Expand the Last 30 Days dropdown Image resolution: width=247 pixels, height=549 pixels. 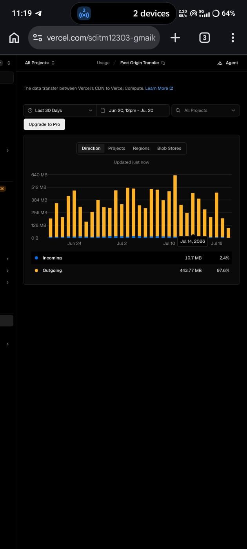(x=60, y=111)
